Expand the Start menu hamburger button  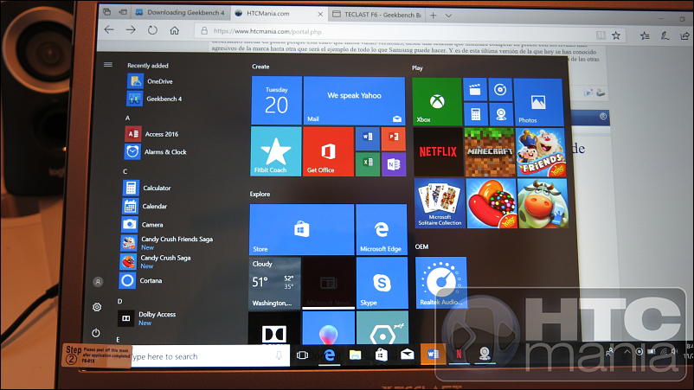(108, 65)
